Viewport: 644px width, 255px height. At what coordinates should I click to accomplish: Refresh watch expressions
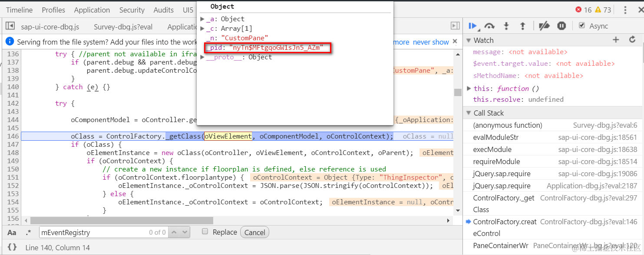(632, 40)
